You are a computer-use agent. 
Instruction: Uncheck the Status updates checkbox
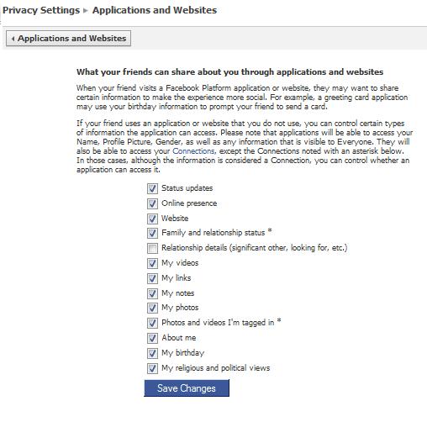pyautogui.click(x=152, y=188)
